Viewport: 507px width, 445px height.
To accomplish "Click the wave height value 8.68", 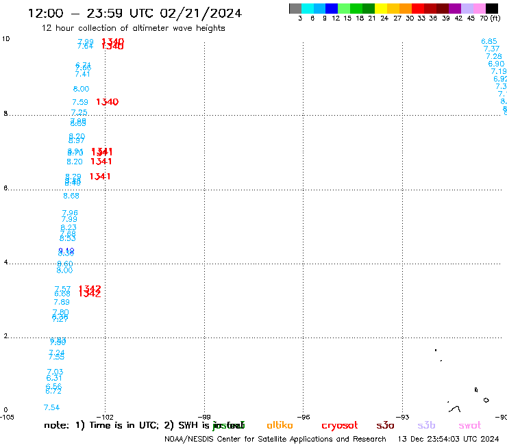I will coord(71,196).
